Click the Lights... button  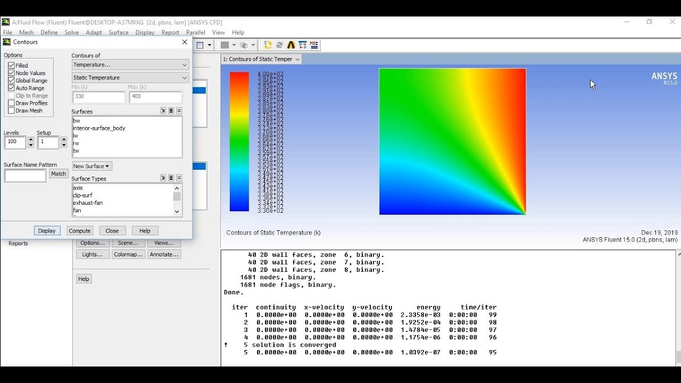tap(93, 254)
